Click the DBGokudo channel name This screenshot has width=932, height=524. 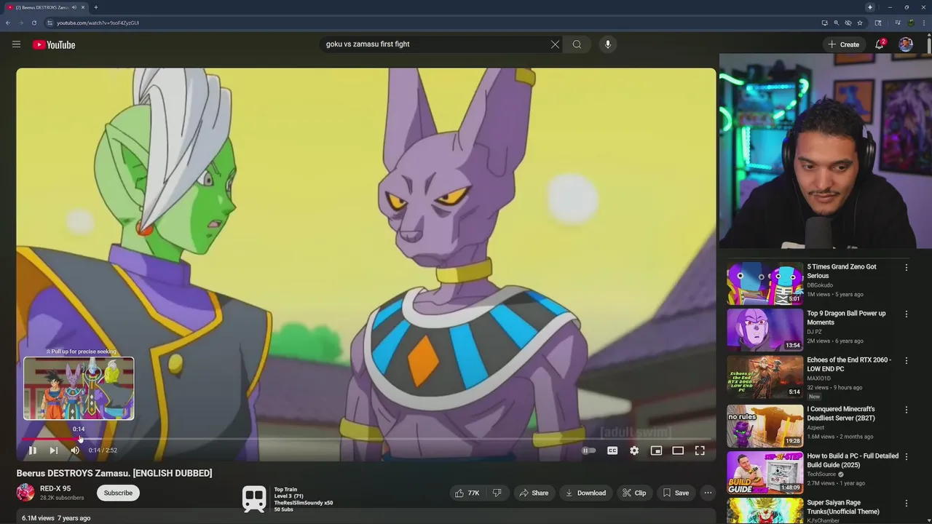(x=819, y=285)
